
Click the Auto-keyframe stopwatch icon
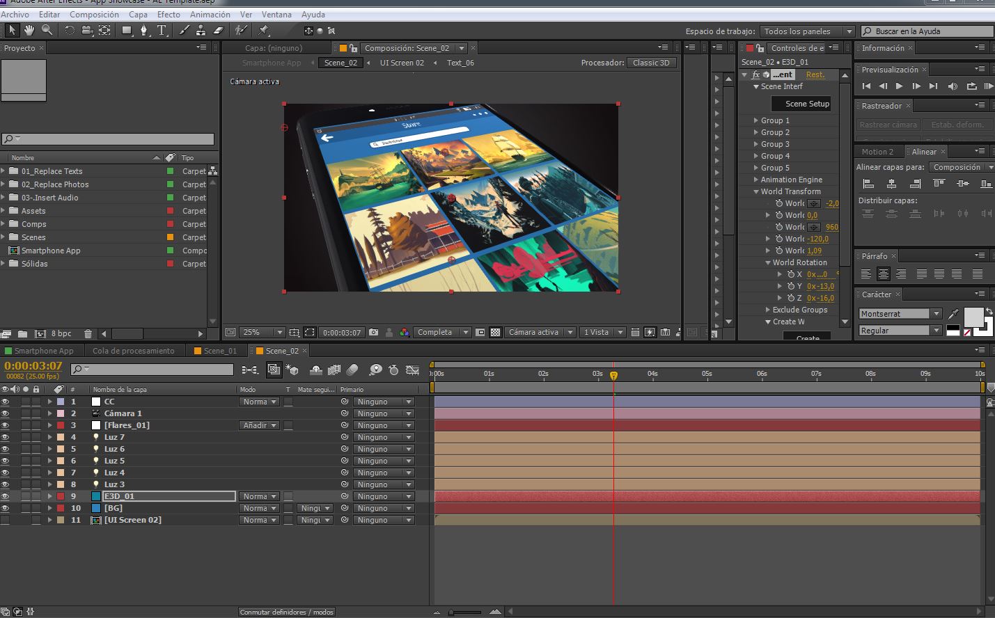(x=393, y=370)
